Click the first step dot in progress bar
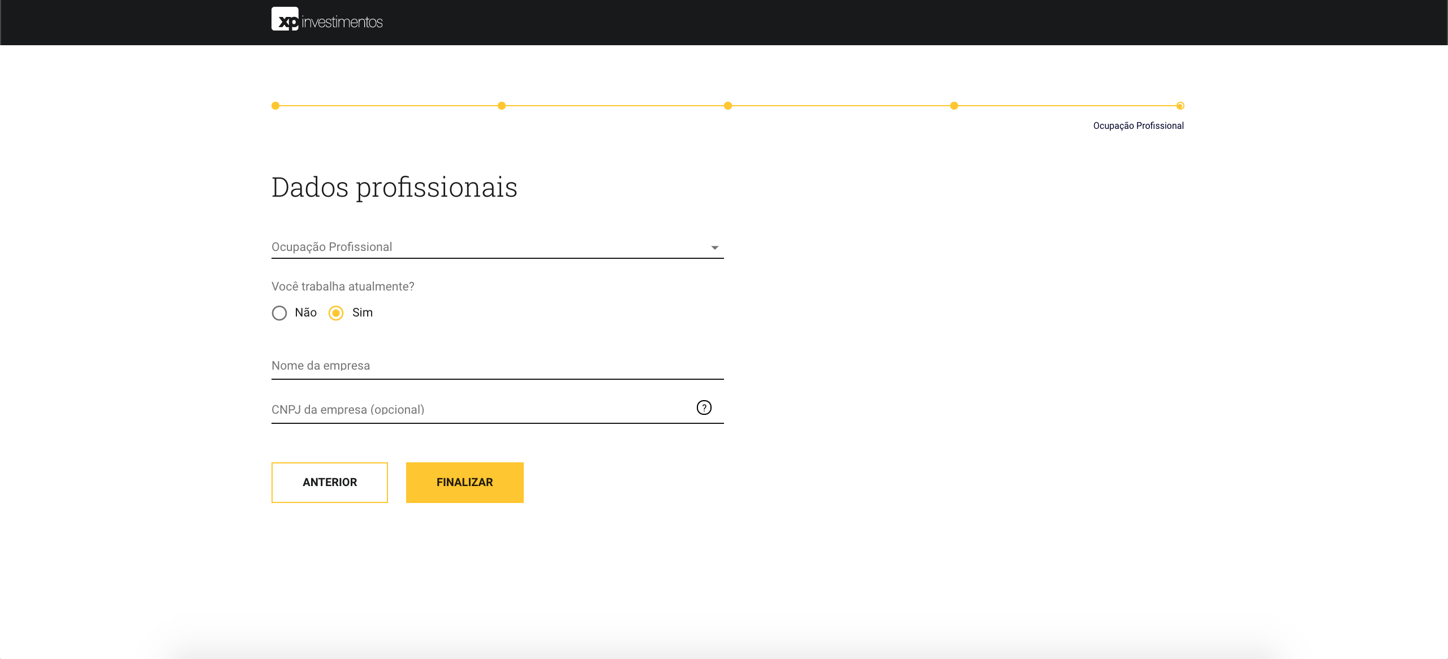This screenshot has width=1448, height=659. [x=275, y=105]
